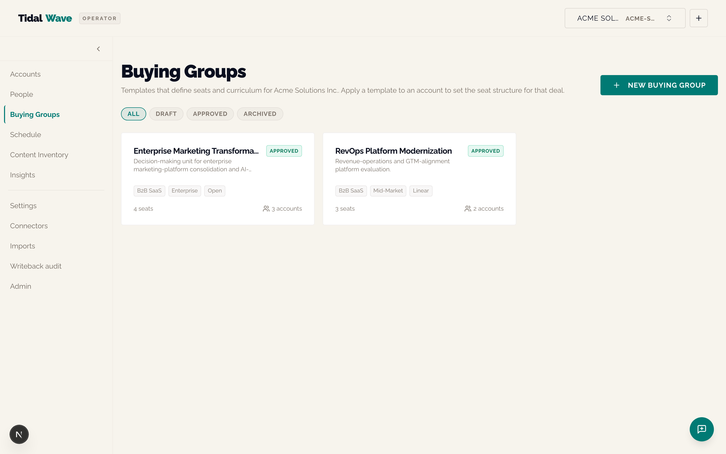Click the 3 seats text
The width and height of the screenshot is (726, 454).
[345, 209]
